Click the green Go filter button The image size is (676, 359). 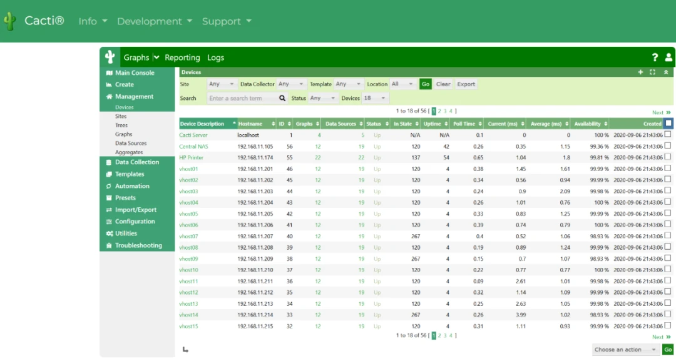pos(426,84)
